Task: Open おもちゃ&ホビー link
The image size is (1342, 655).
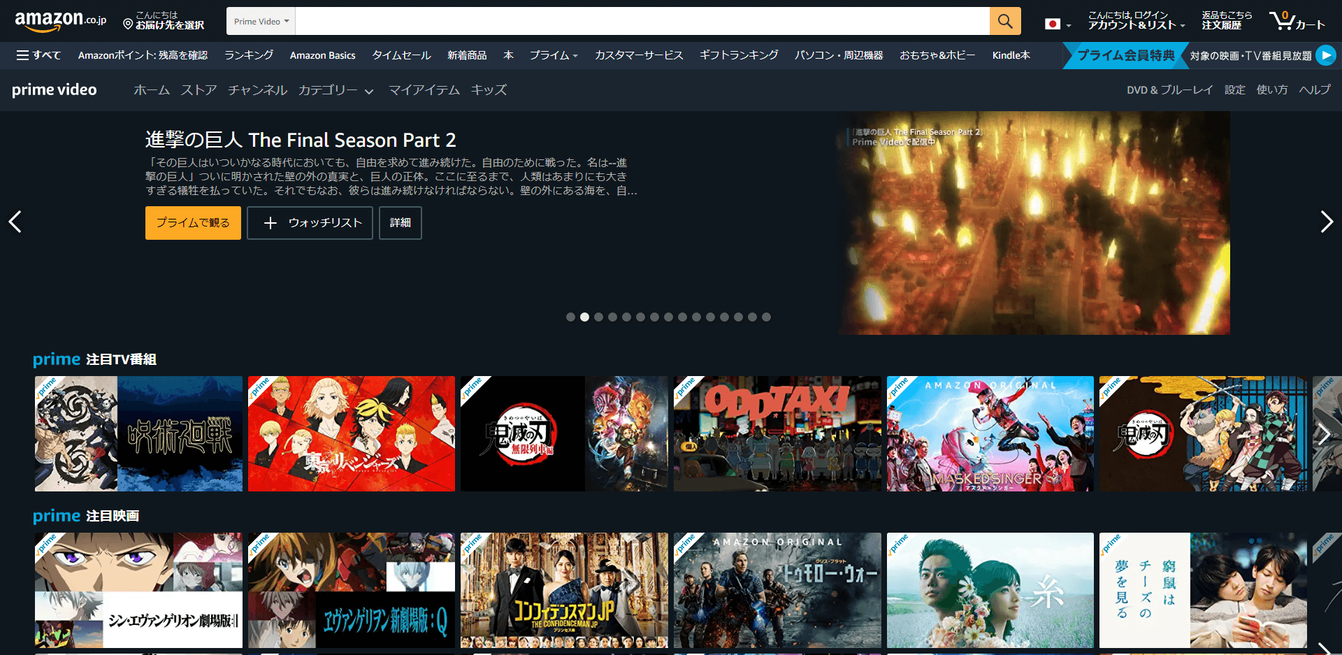Action: 937,55
